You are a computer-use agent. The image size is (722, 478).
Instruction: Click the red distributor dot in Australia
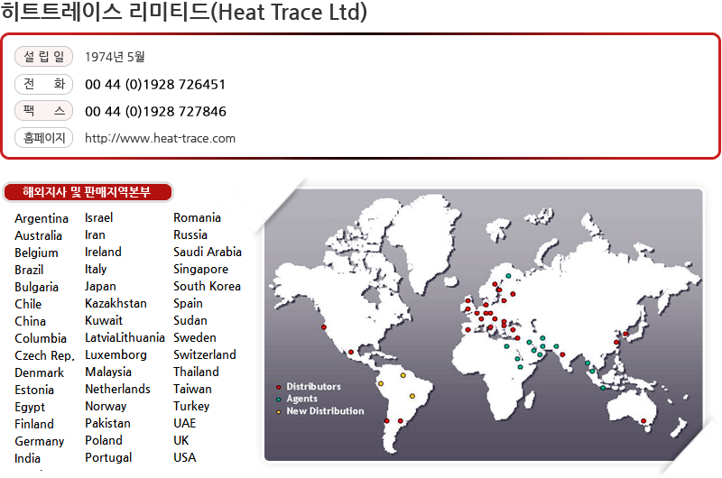643,421
